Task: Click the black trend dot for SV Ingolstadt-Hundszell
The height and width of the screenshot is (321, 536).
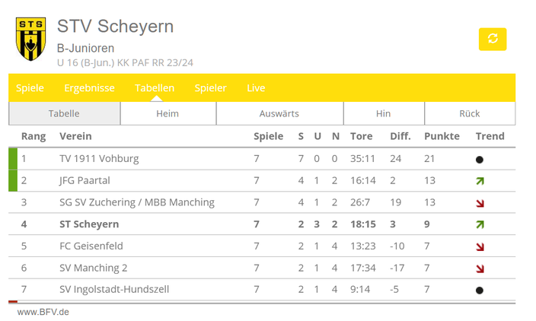Action: click(x=479, y=291)
